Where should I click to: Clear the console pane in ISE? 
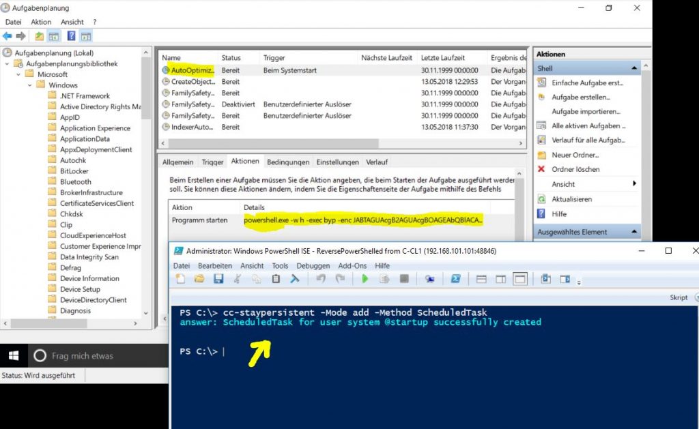tap(295, 279)
